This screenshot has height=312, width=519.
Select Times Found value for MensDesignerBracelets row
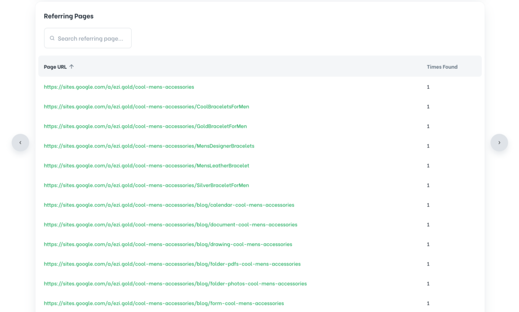tap(428, 146)
